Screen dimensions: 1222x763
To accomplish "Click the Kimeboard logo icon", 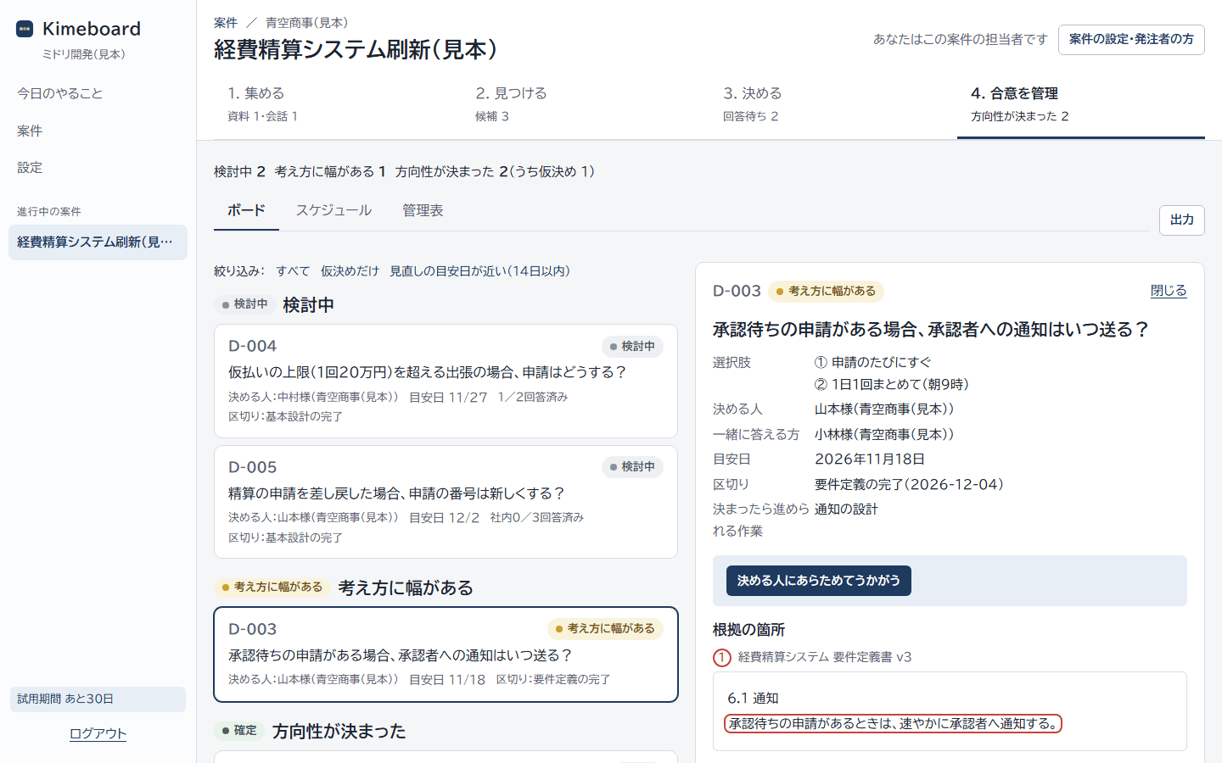I will 25,29.
